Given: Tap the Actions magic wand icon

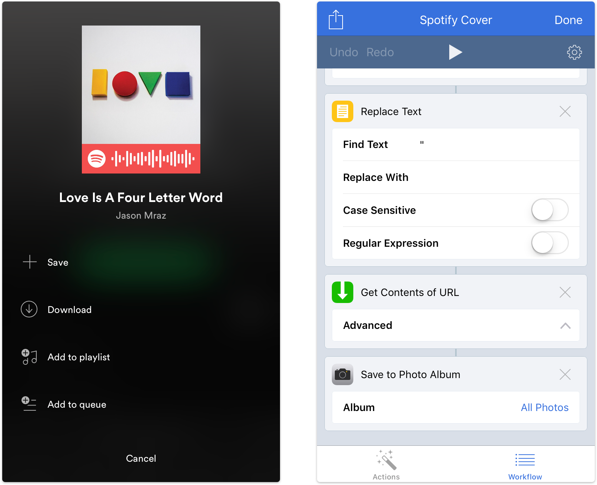Looking at the screenshot, I should [387, 460].
